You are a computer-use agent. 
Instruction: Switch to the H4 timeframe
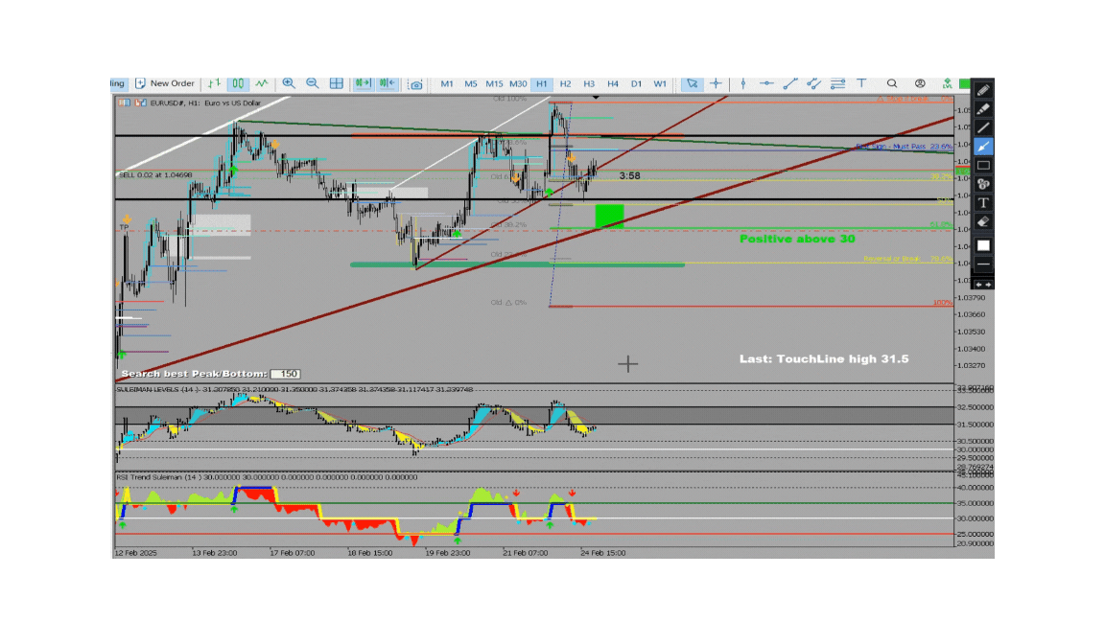pyautogui.click(x=611, y=84)
